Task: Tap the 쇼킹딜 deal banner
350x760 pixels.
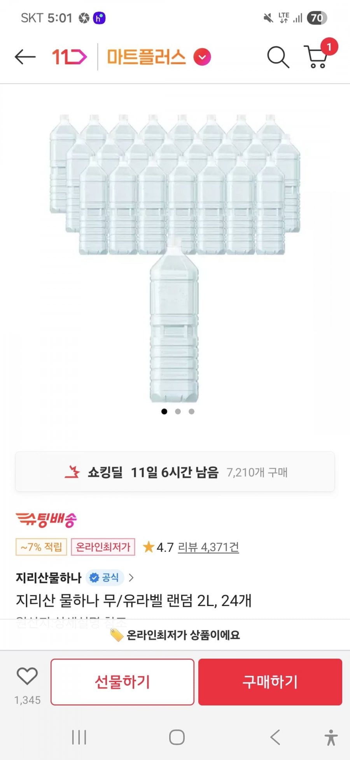Action: tap(175, 472)
